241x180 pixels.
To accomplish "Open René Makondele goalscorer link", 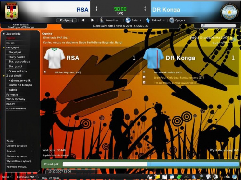I will 168,72.
